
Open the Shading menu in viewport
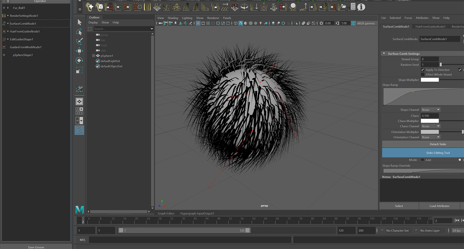(173, 18)
